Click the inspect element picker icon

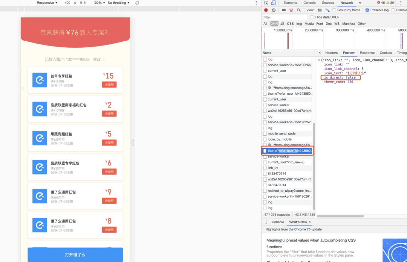[266, 3]
